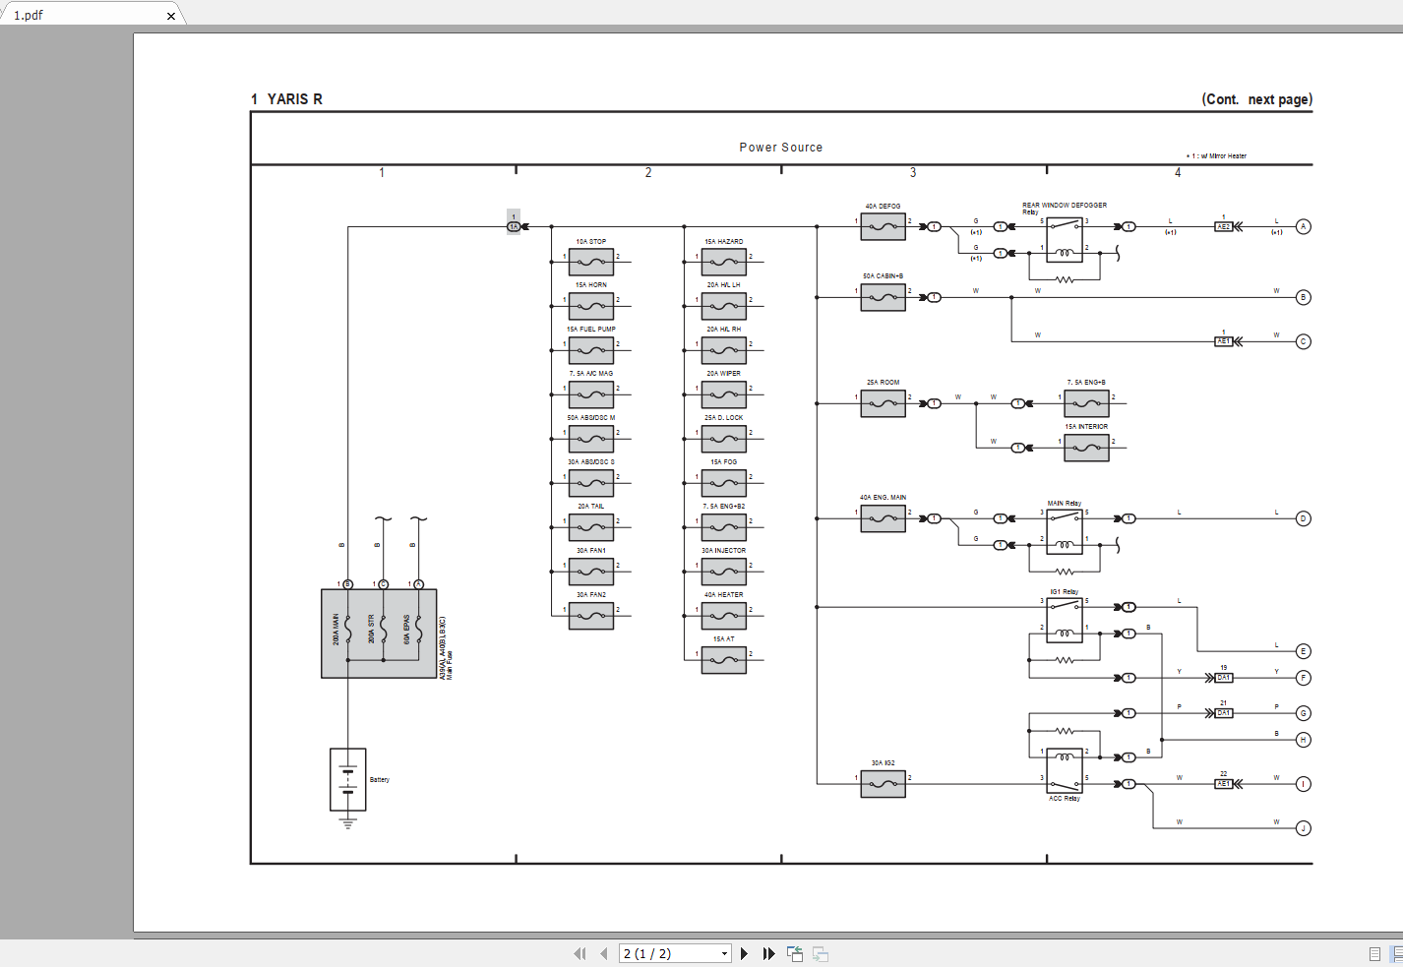Click the '30A IG2' fuse label
Viewport: 1403px width, 967px height.
[884, 762]
